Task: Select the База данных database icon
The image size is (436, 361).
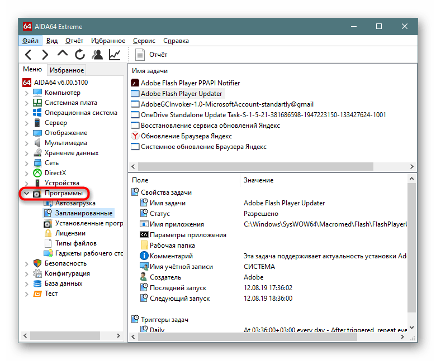Action: pyautogui.click(x=37, y=283)
